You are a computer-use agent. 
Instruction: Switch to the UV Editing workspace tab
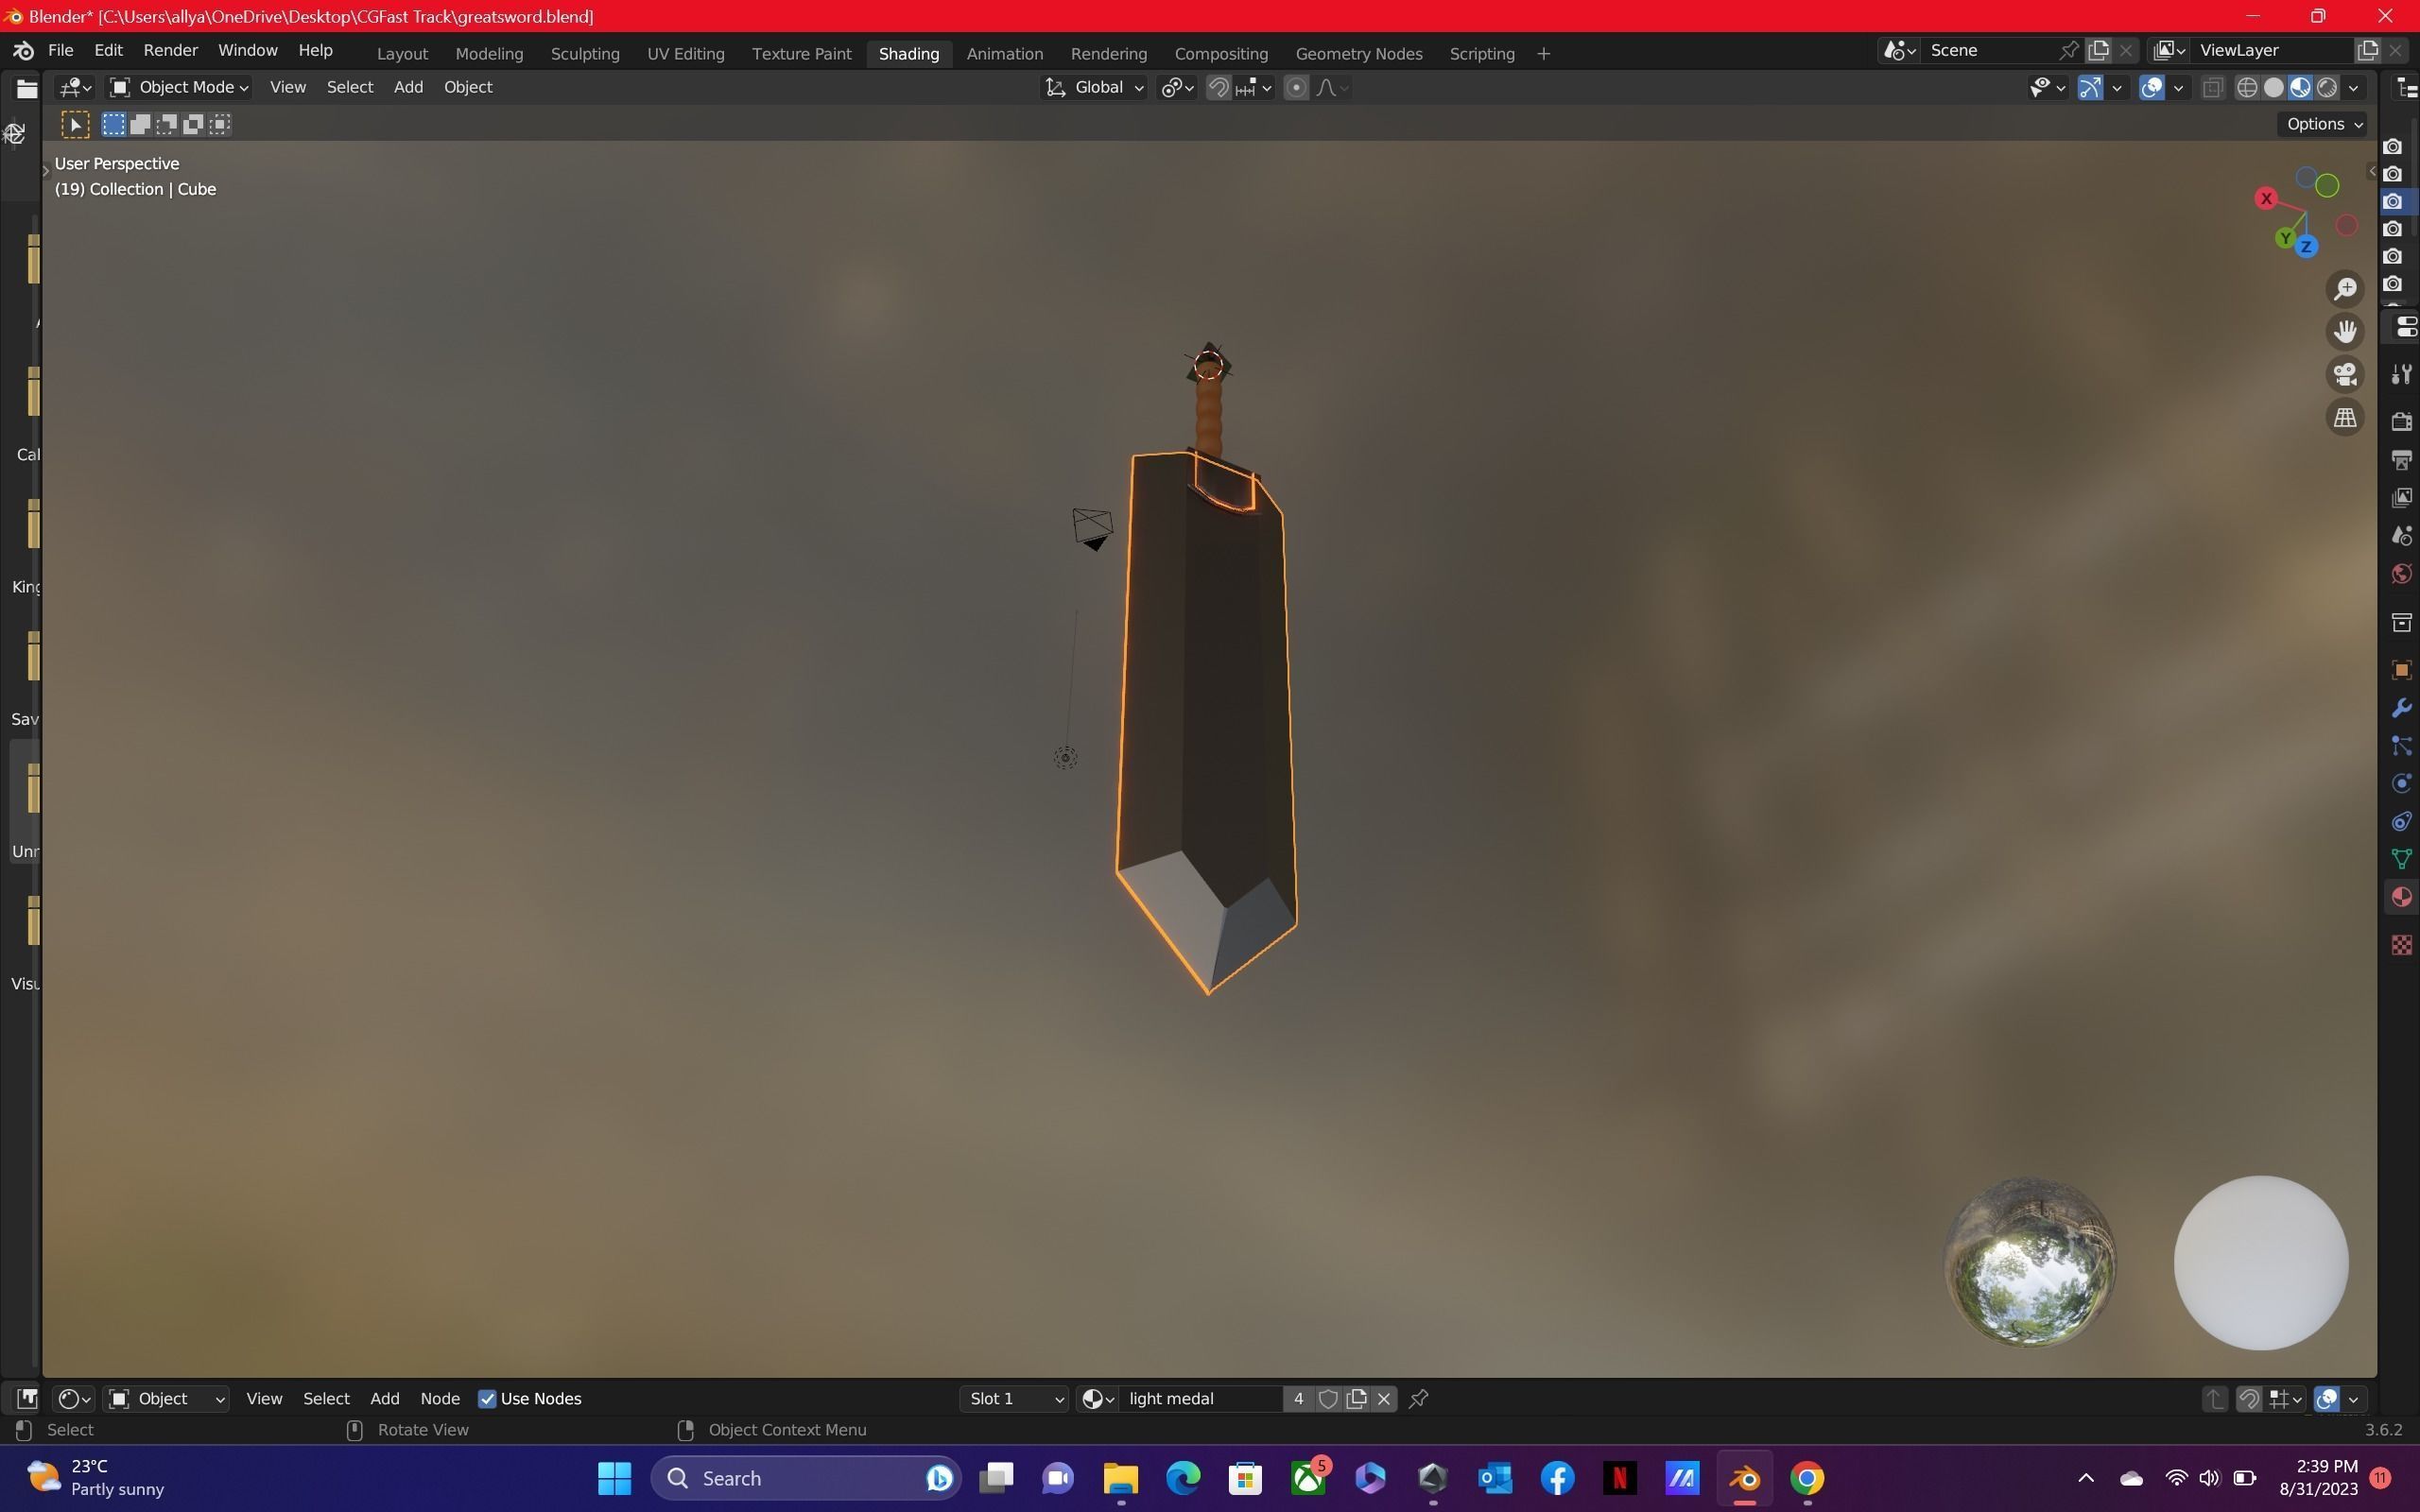[685, 54]
